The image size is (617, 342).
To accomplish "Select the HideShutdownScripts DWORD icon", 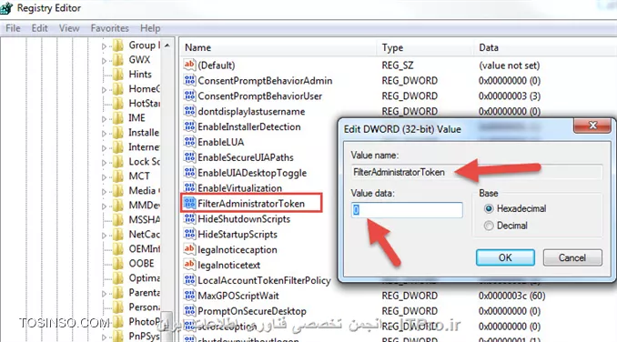I will pyautogui.click(x=189, y=218).
